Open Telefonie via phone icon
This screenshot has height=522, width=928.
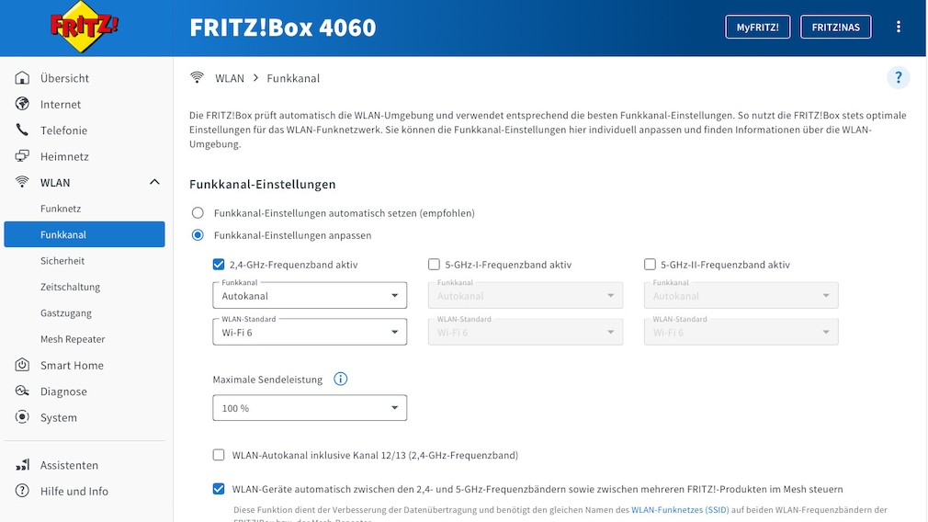[x=22, y=130]
